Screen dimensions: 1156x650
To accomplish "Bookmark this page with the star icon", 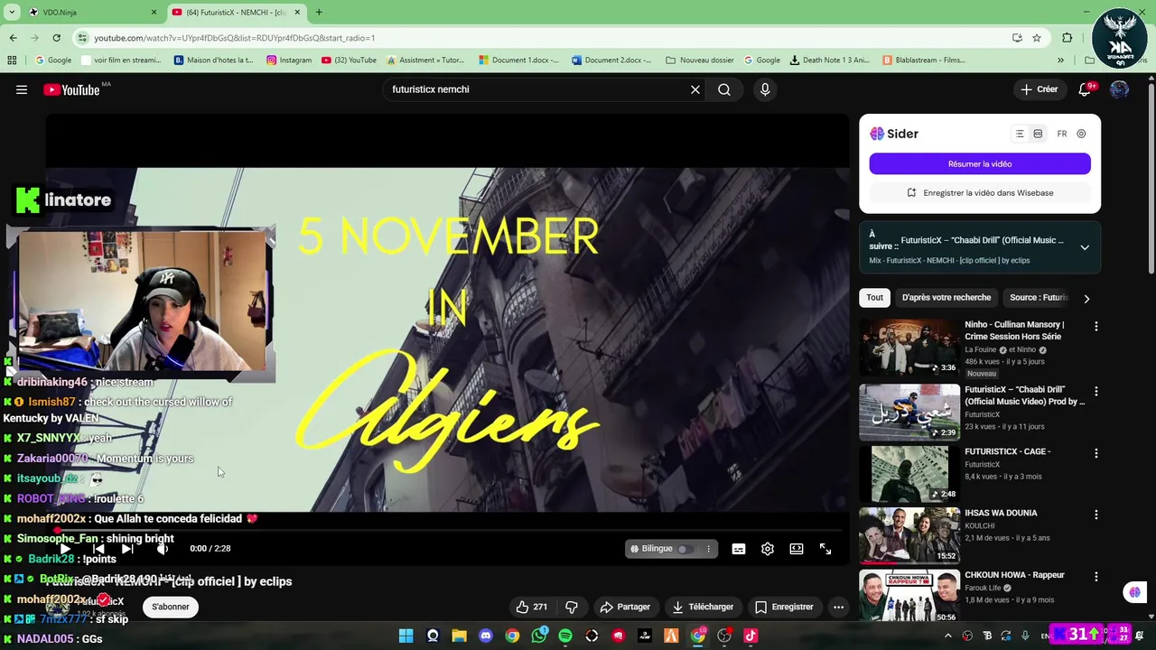I will pyautogui.click(x=1037, y=38).
